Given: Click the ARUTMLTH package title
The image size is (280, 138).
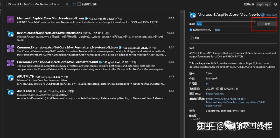Looking at the screenshot, I should pyautogui.click(x=25, y=76).
